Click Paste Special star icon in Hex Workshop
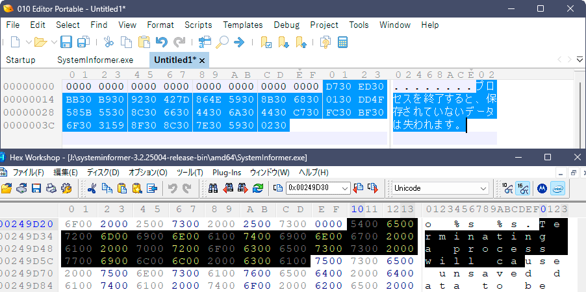The image size is (586, 292). [137, 188]
